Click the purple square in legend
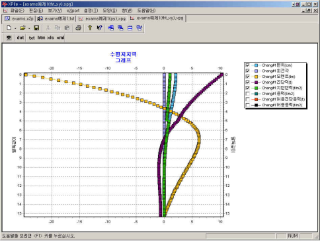The image size is (320, 243). (x=256, y=83)
